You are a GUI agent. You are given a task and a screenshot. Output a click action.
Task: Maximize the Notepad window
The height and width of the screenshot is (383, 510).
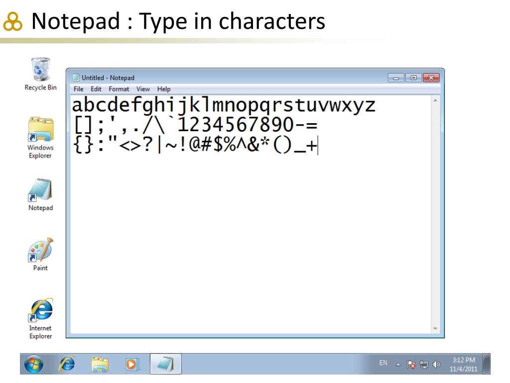pyautogui.click(x=413, y=78)
